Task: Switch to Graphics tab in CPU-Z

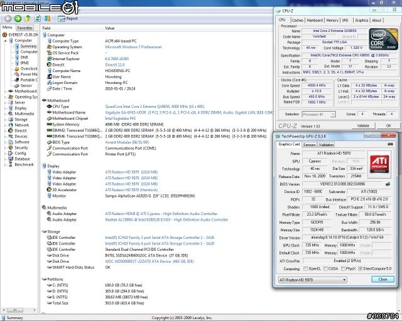Action: tap(362, 20)
